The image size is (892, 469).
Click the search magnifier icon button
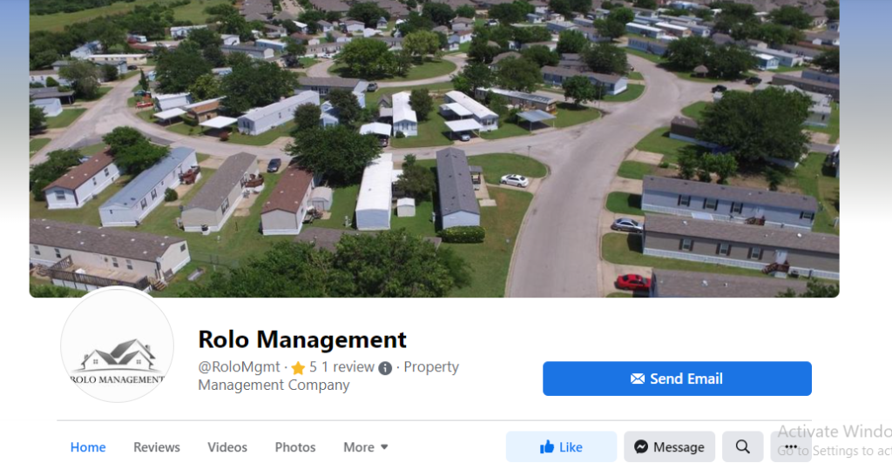(x=742, y=447)
